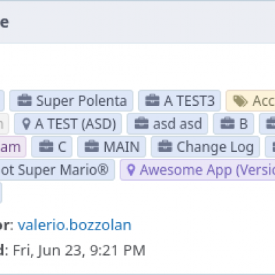Open the Change Log project tag
This screenshot has height=275, width=275.
click(206, 146)
